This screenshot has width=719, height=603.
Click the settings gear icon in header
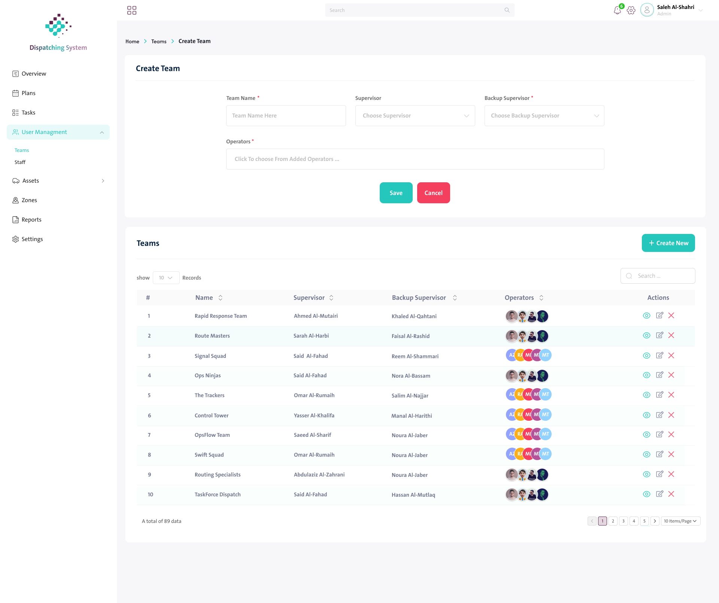tap(631, 10)
